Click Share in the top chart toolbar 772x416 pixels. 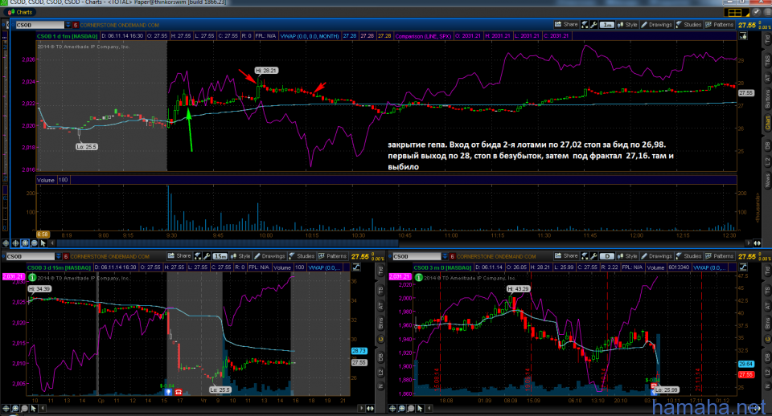point(567,25)
